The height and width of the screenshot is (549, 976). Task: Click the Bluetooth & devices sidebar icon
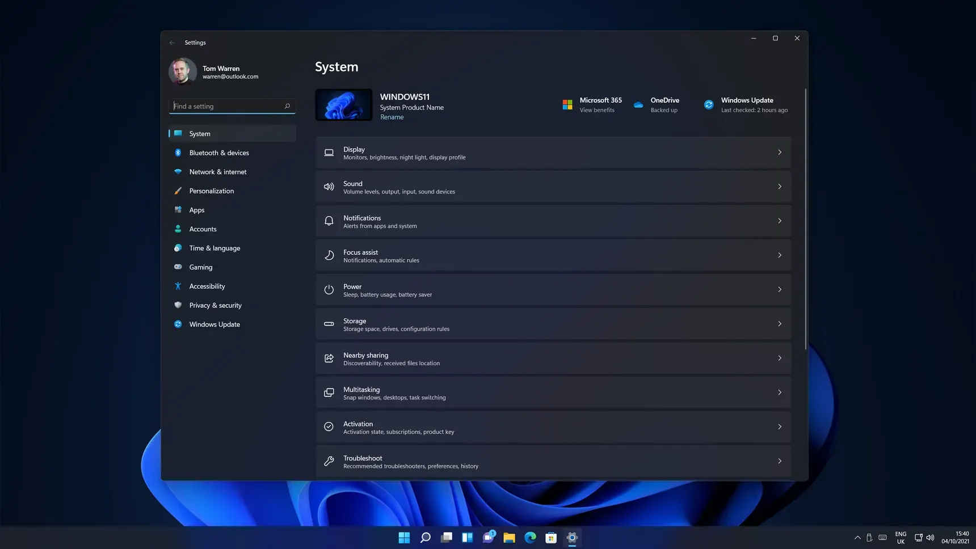tap(178, 153)
